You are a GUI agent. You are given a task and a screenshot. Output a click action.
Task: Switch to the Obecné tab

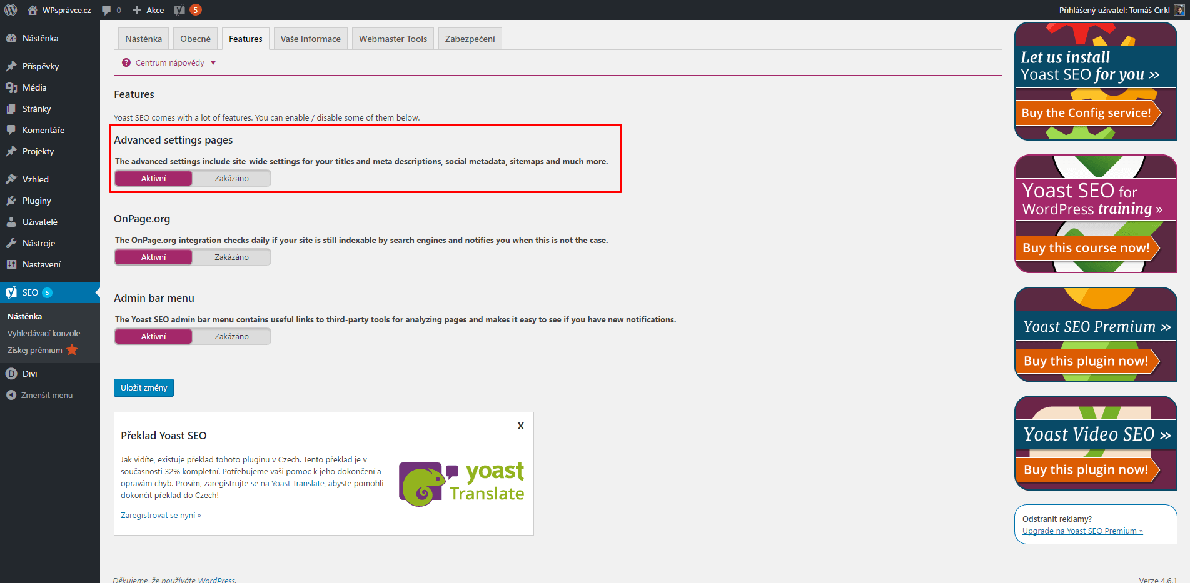pos(196,39)
